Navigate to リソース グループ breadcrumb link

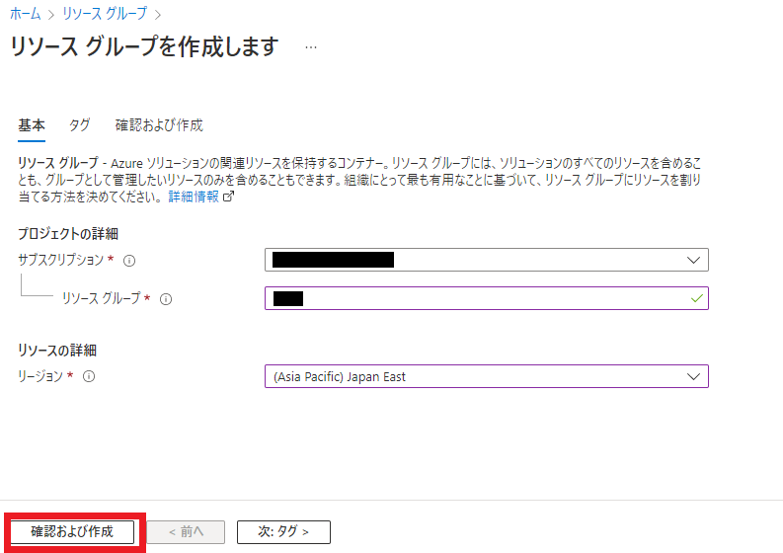[x=105, y=14]
